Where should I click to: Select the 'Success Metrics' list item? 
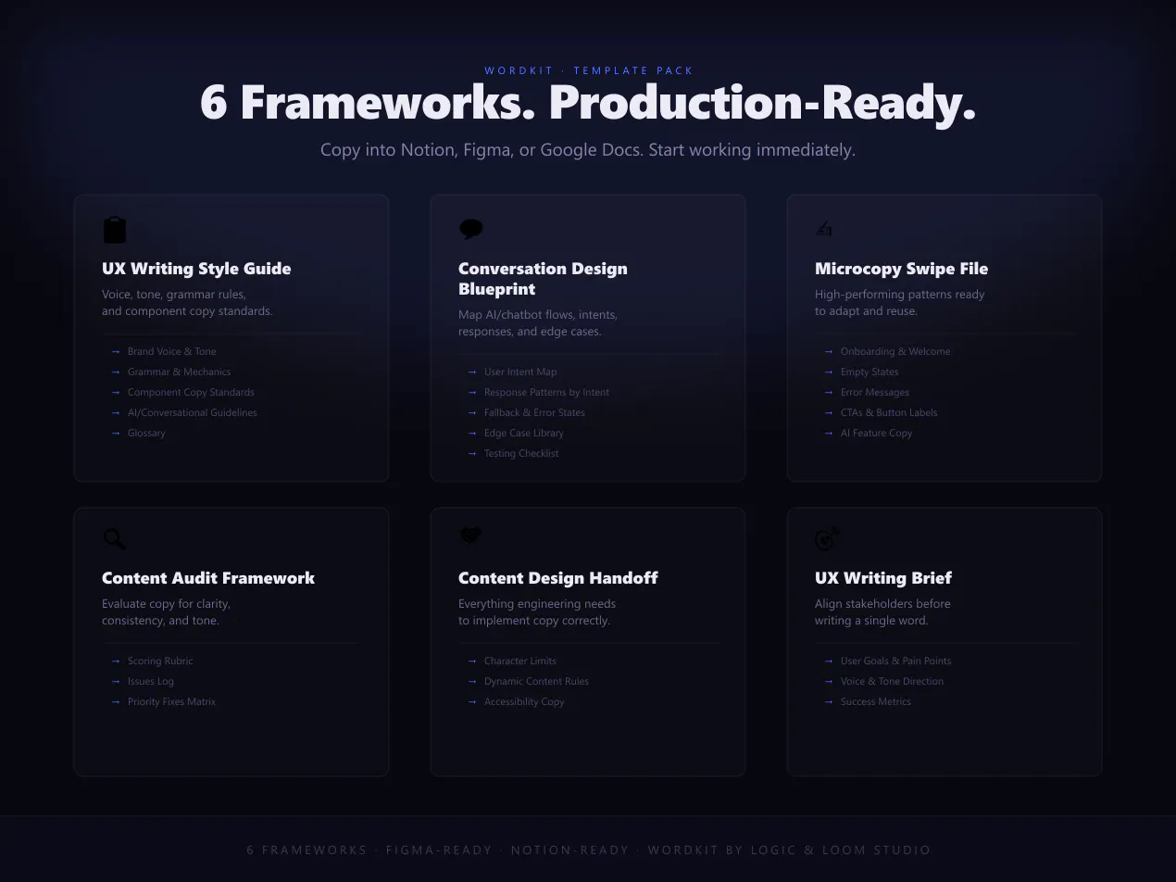875,701
